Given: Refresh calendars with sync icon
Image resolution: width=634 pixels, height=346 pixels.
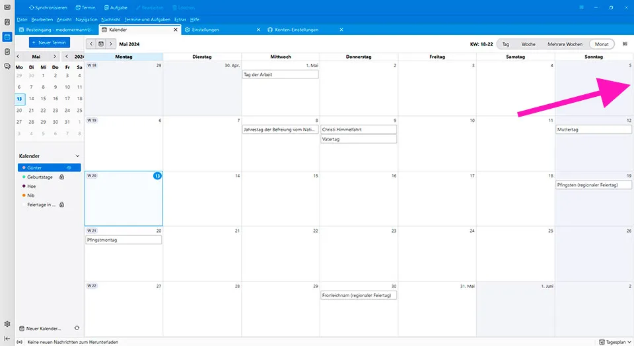Looking at the screenshot, I should click(77, 328).
